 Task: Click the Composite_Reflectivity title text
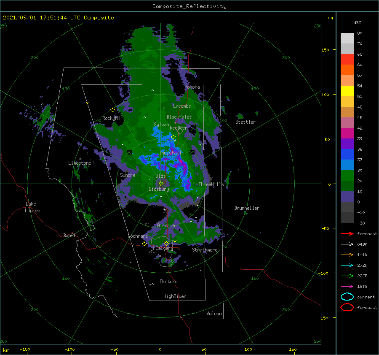click(189, 6)
